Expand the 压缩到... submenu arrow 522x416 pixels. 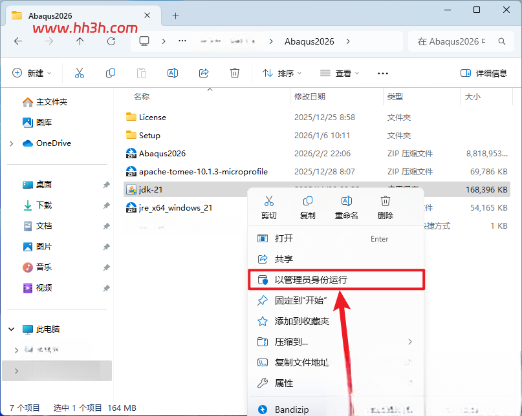410,342
